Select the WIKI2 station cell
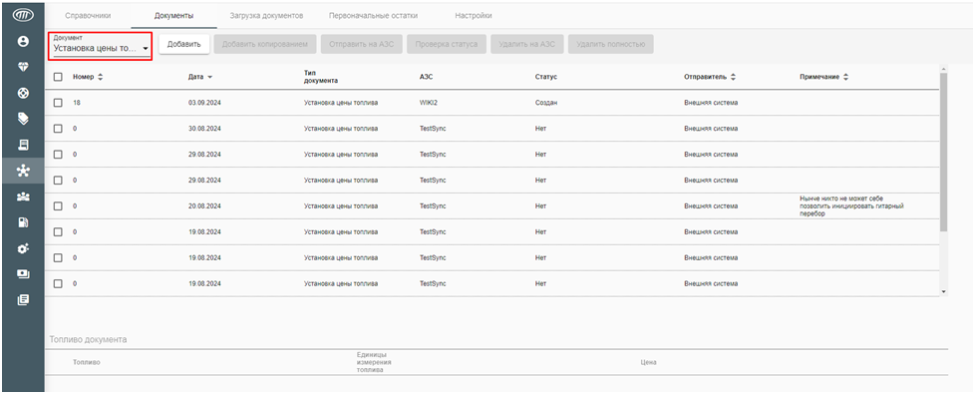The height and width of the screenshot is (394, 975). click(429, 103)
